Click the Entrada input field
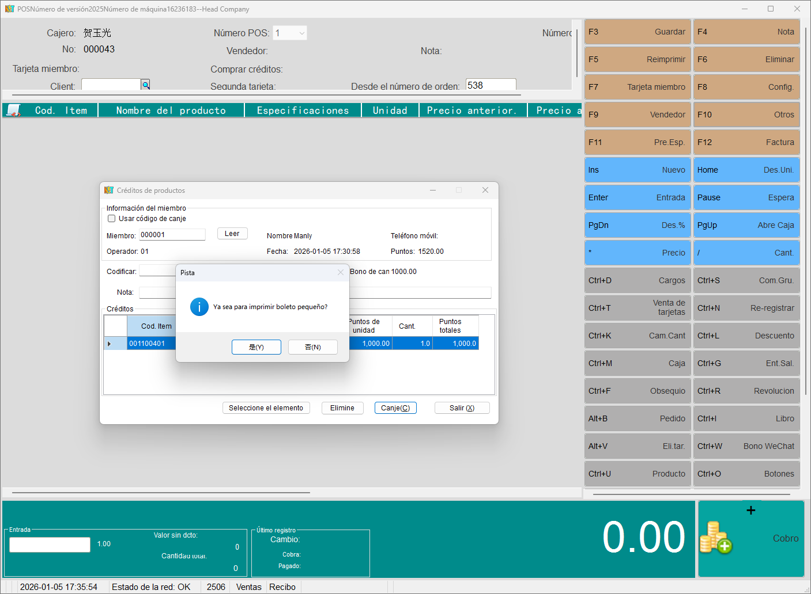This screenshot has width=811, height=594. (x=50, y=544)
